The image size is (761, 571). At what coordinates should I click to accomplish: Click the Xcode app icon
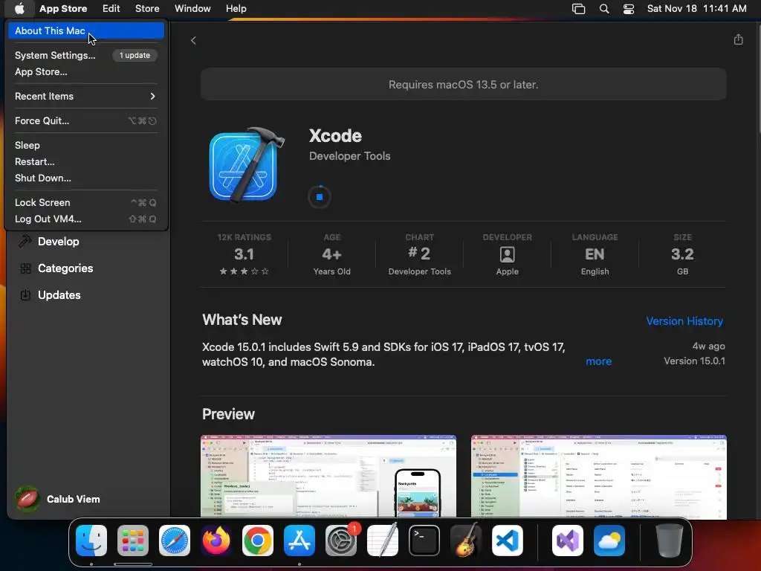point(247,165)
